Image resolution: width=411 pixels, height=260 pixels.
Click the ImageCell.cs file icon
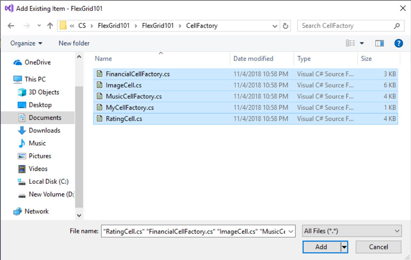[100, 85]
